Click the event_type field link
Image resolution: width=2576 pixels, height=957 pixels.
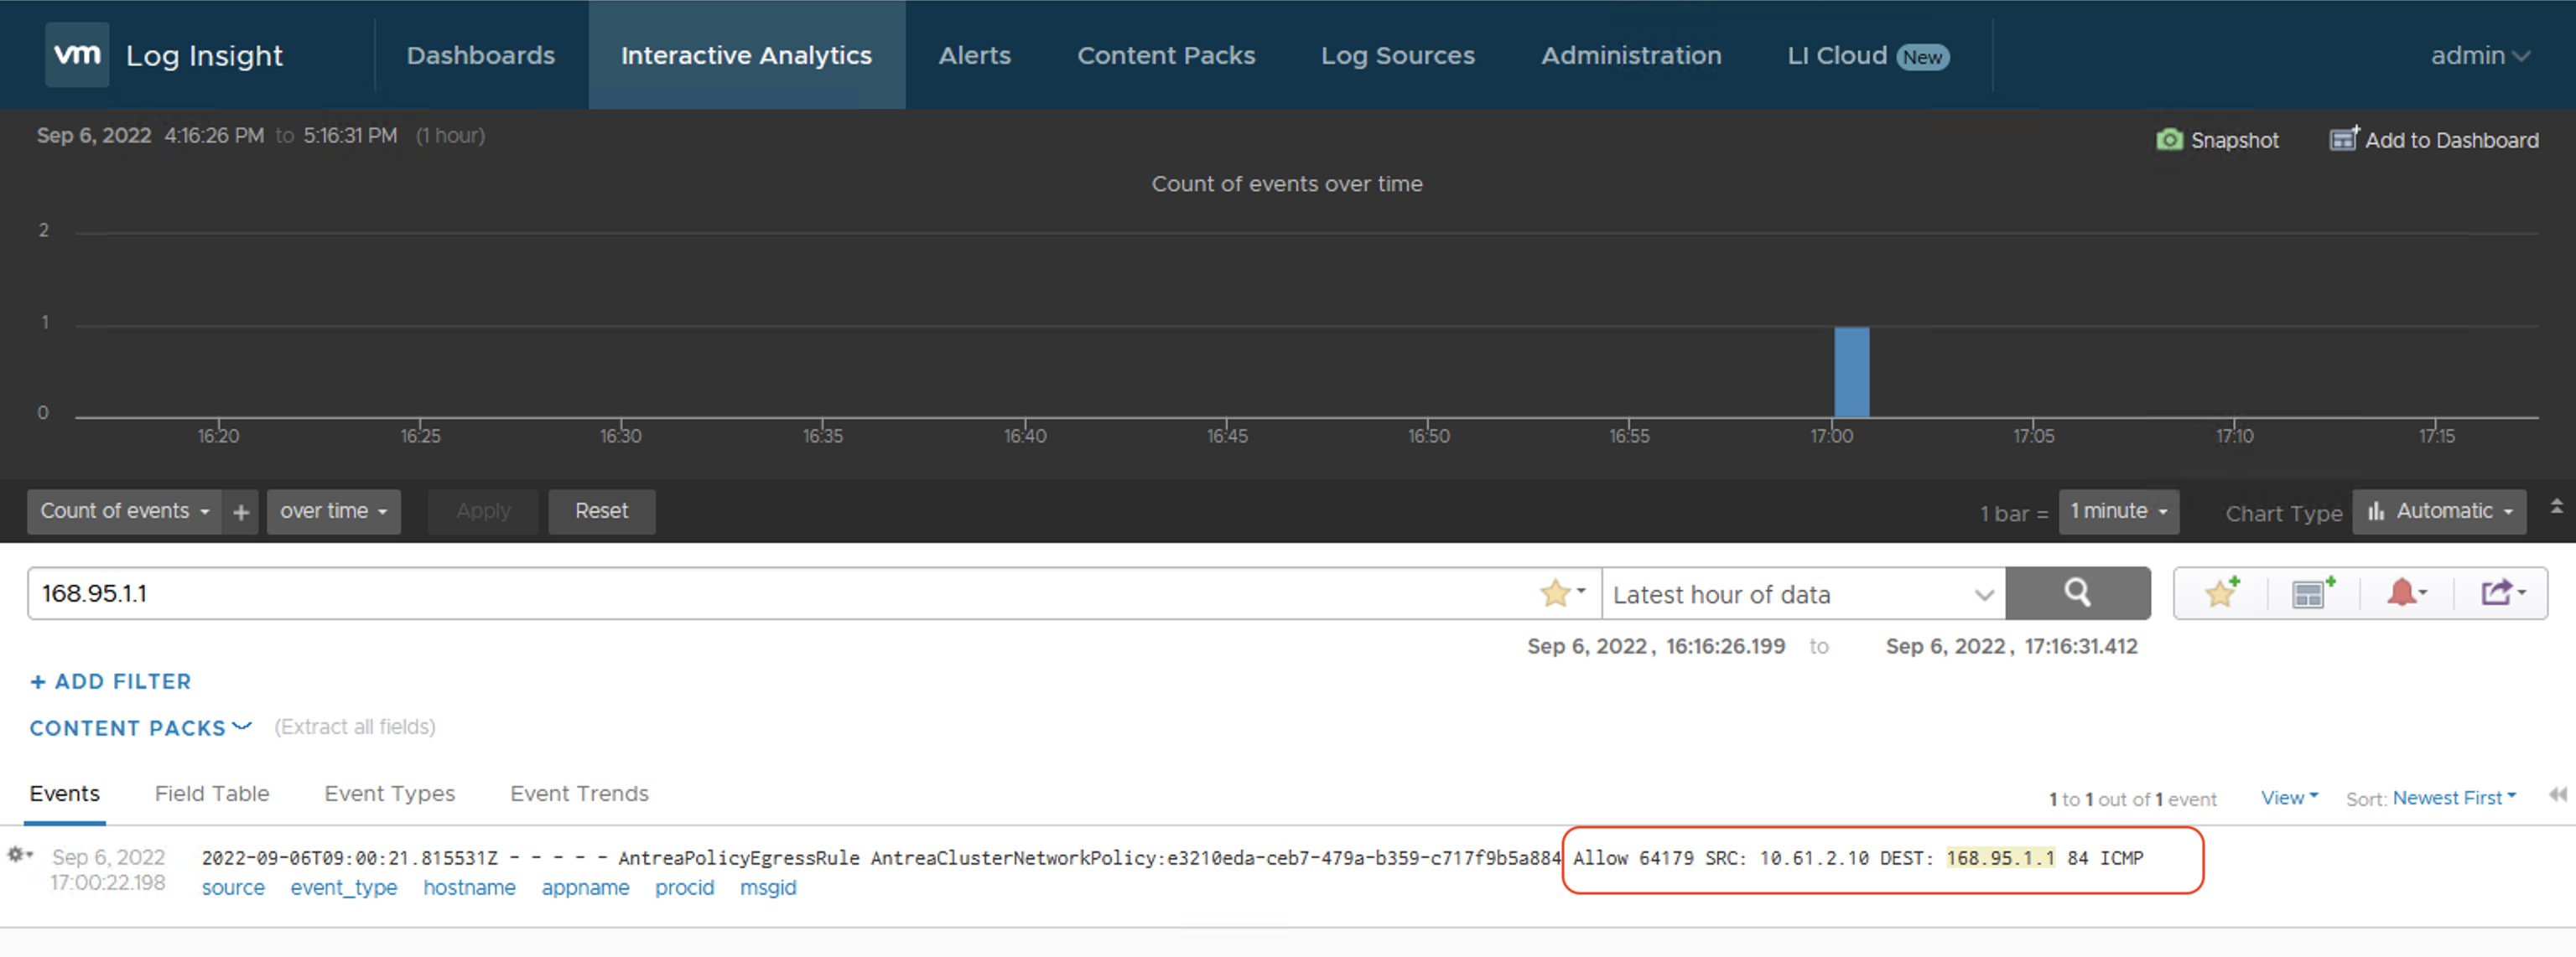click(343, 888)
